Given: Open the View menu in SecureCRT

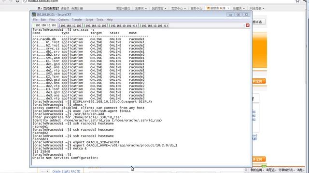Looking at the screenshot, I should point(52,20).
